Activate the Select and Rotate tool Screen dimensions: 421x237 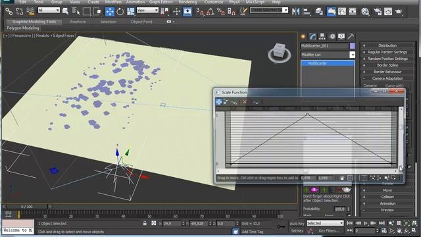point(120,11)
